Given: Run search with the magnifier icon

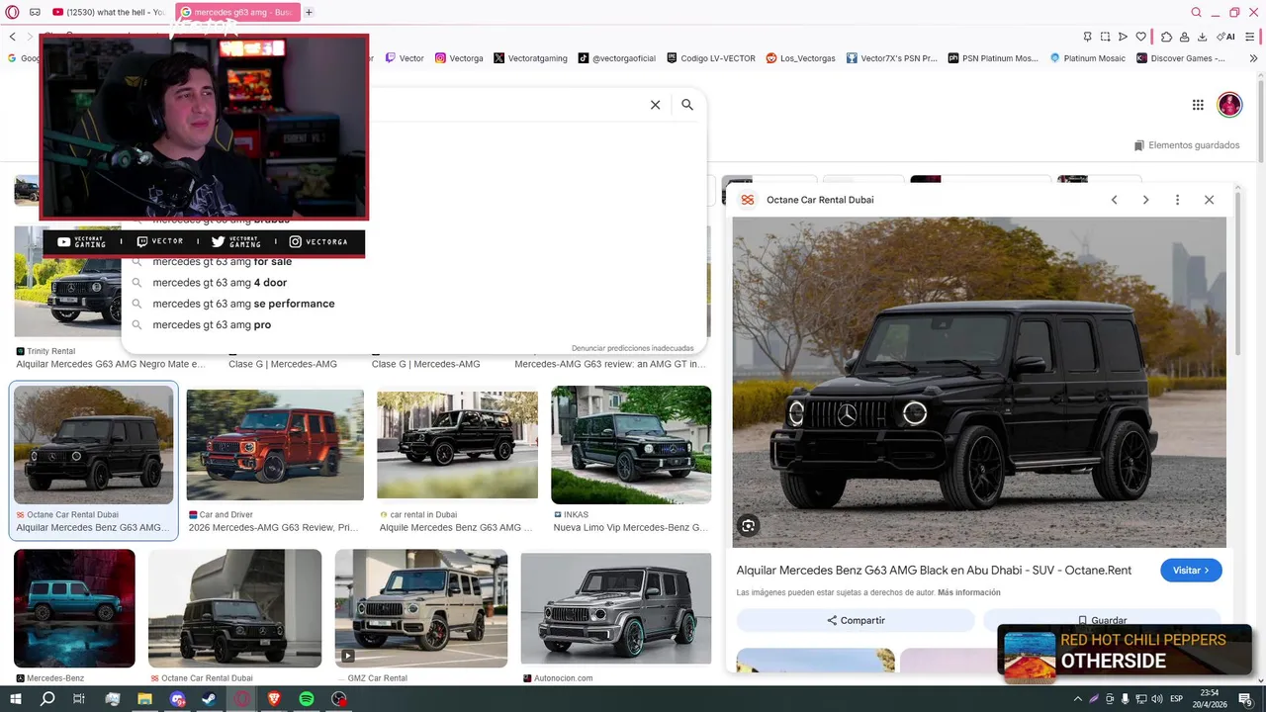Looking at the screenshot, I should 687,105.
